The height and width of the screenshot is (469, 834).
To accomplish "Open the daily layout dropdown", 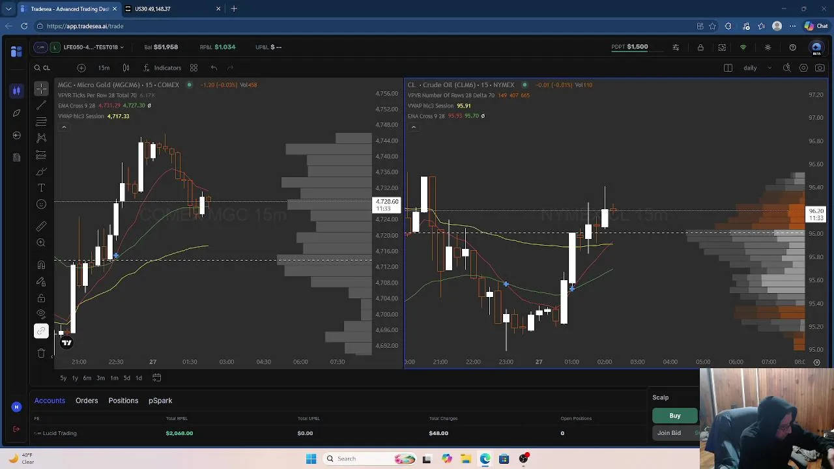I will 758,68.
